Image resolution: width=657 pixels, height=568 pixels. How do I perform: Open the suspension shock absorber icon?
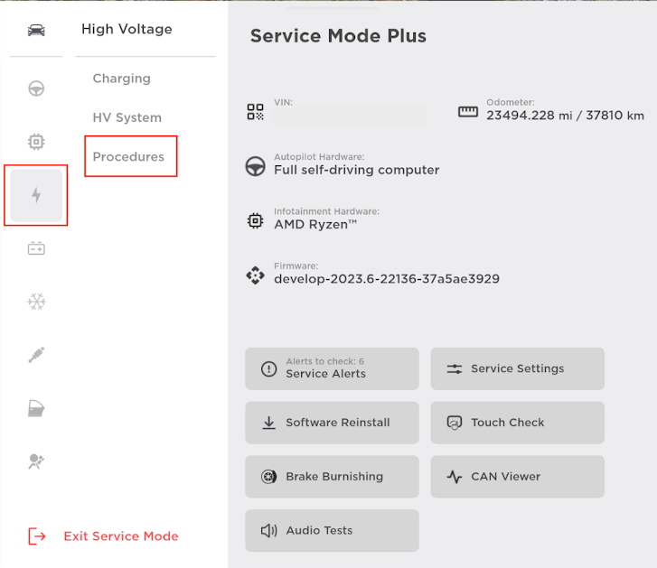[x=36, y=355]
